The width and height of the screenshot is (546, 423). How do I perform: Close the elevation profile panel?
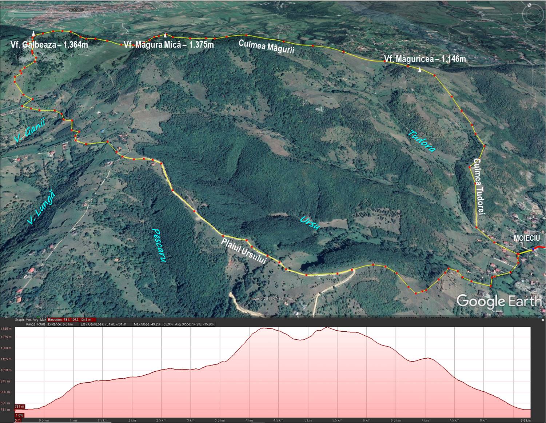[542, 320]
